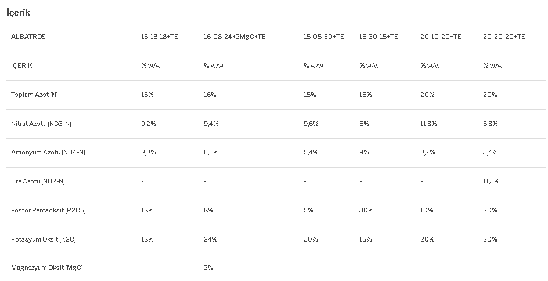Click the 30% value in Fosfor Pentaoksit row
The image size is (548, 281).
point(366,210)
